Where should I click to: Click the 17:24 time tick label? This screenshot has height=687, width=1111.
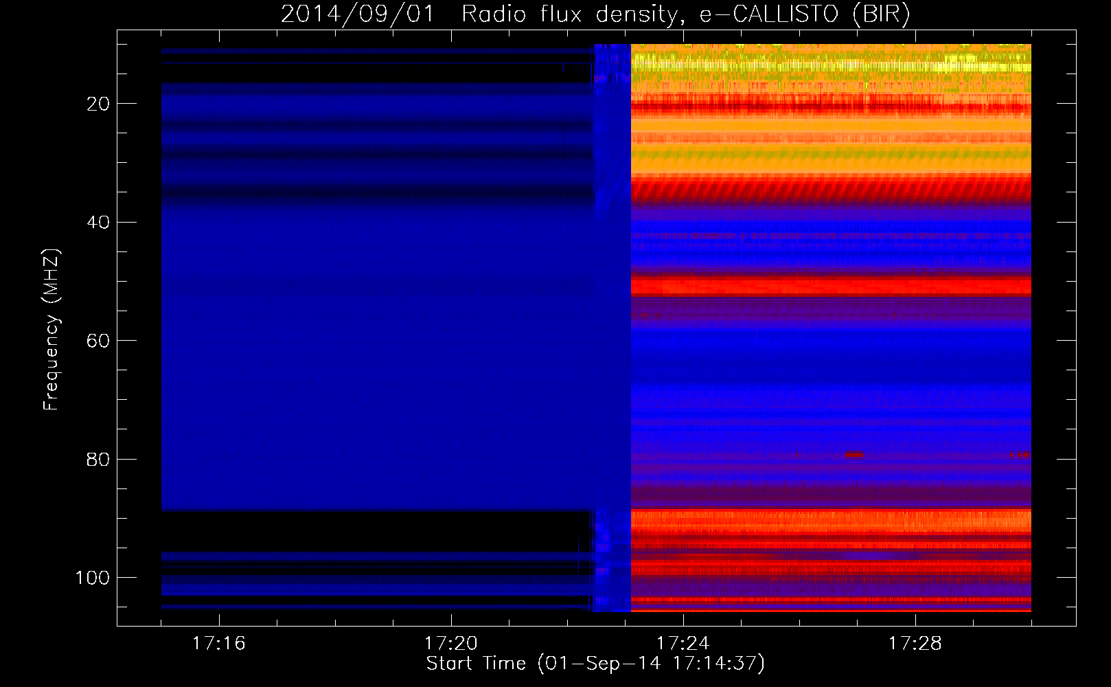tap(683, 643)
